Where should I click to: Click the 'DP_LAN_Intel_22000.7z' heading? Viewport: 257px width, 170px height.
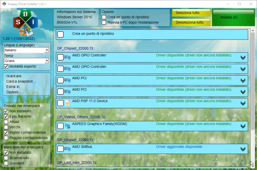[x=77, y=162]
